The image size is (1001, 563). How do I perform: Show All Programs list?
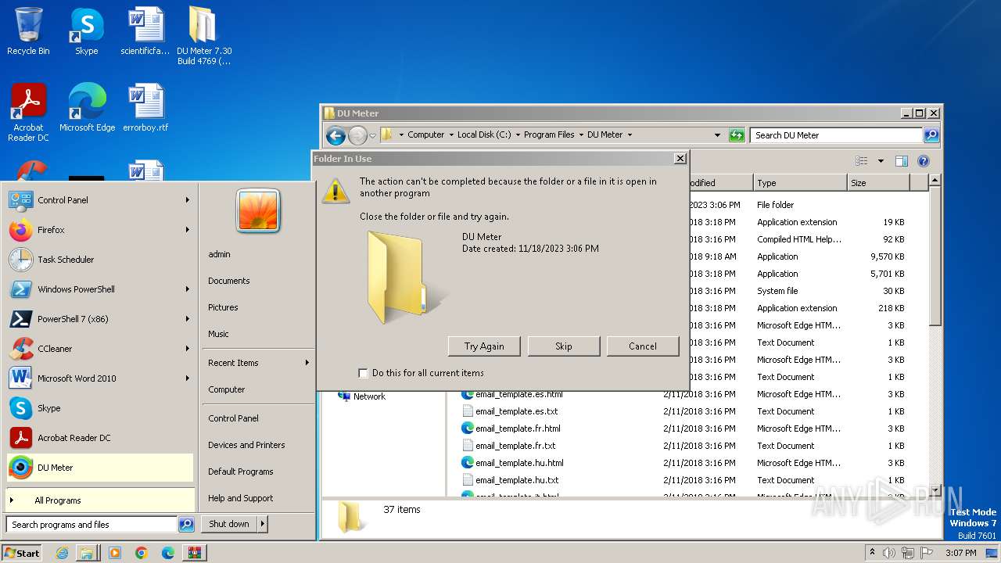tap(100, 500)
